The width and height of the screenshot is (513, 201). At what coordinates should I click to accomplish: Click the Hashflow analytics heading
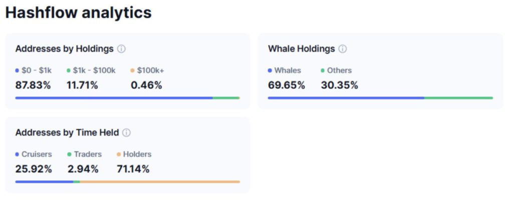point(79,12)
